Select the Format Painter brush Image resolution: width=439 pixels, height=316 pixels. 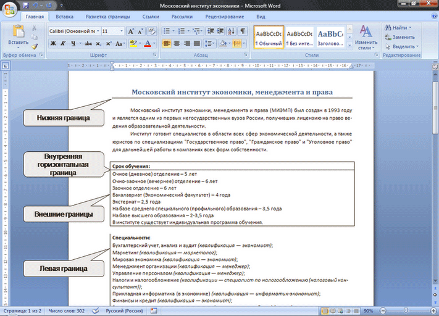pyautogui.click(x=34, y=46)
